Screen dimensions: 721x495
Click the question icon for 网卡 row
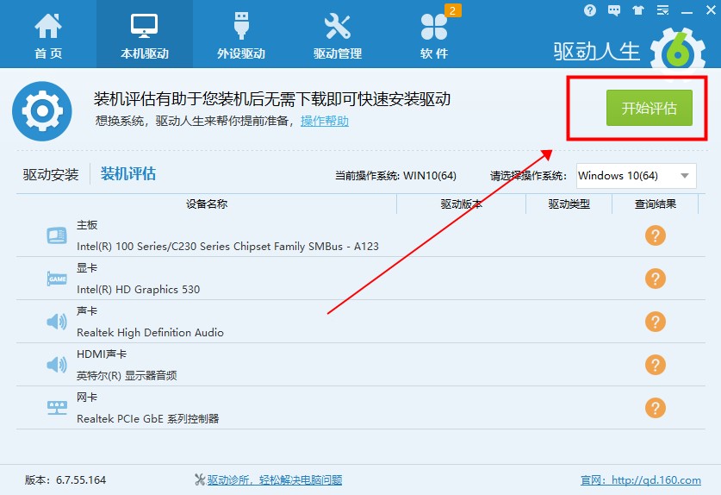click(656, 408)
